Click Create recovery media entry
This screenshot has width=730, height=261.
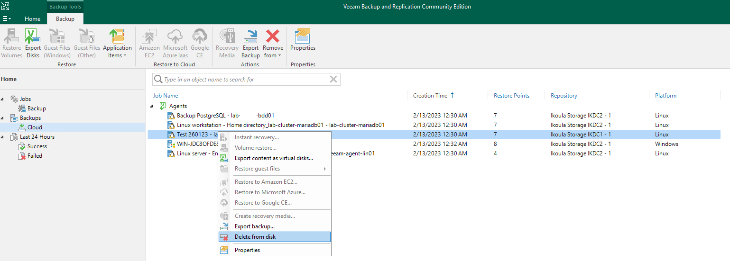tap(274, 216)
